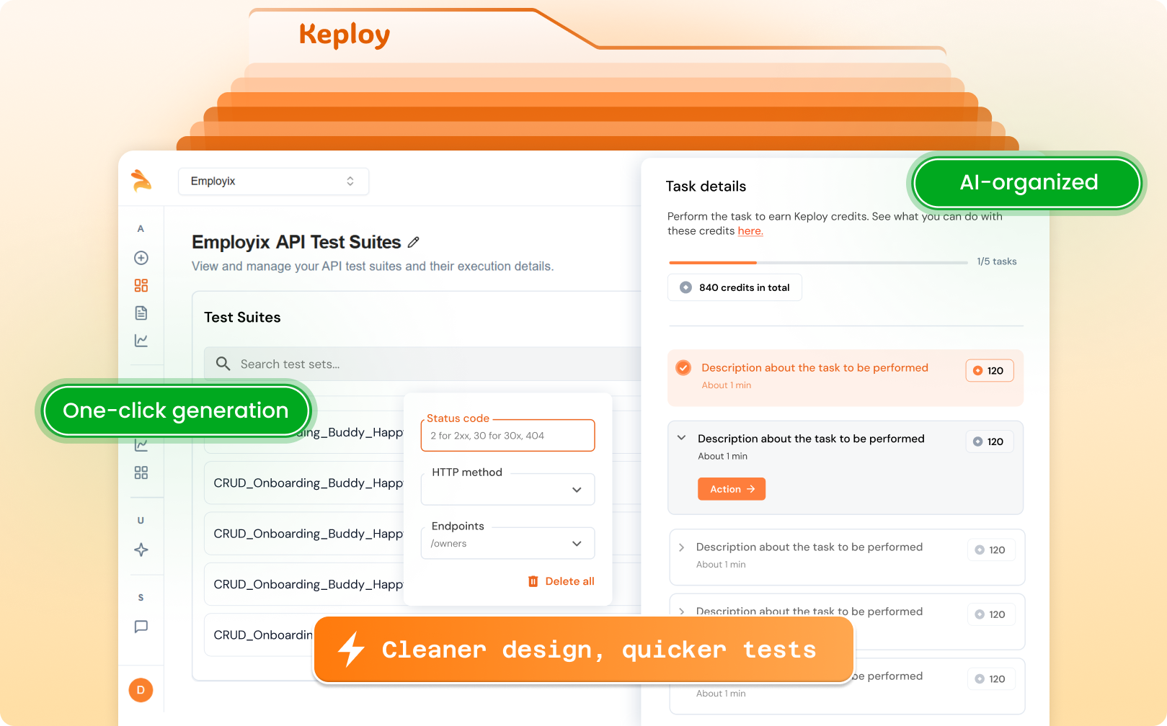Image resolution: width=1167 pixels, height=726 pixels.
Task: Click the Keploy rabbit logo icon
Action: [x=141, y=180]
